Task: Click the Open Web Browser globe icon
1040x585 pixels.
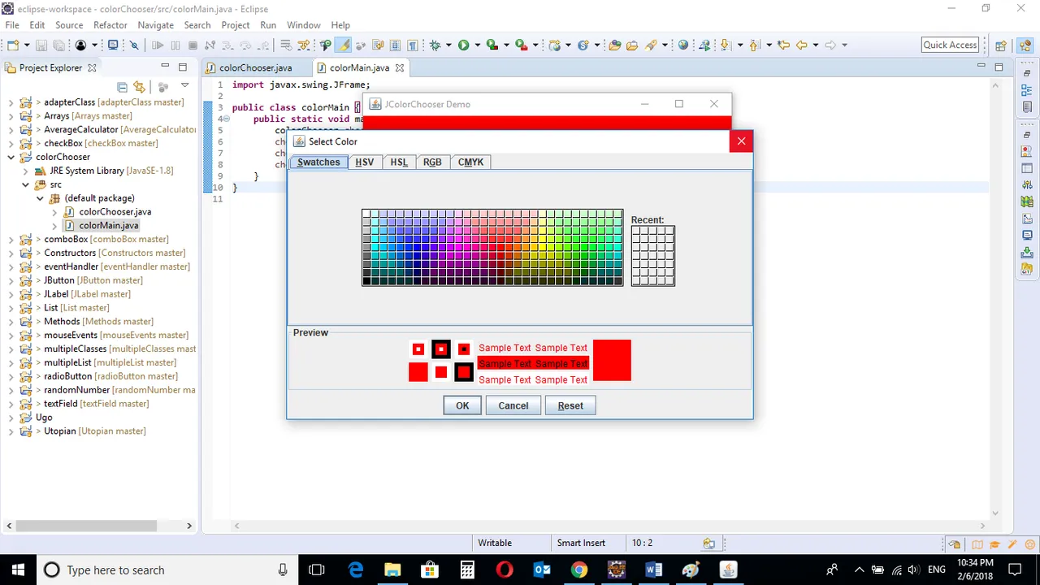Action: (x=683, y=45)
